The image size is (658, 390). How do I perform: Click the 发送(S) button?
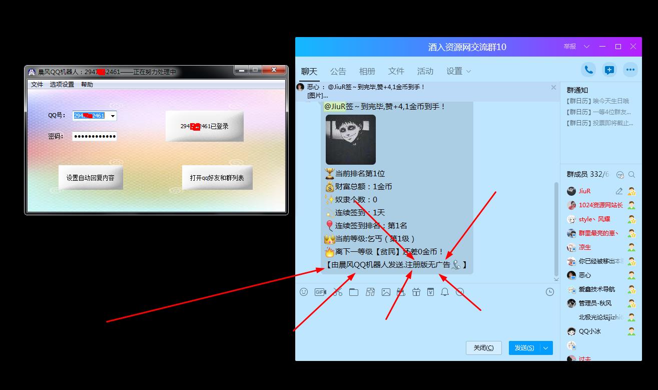tap(524, 348)
